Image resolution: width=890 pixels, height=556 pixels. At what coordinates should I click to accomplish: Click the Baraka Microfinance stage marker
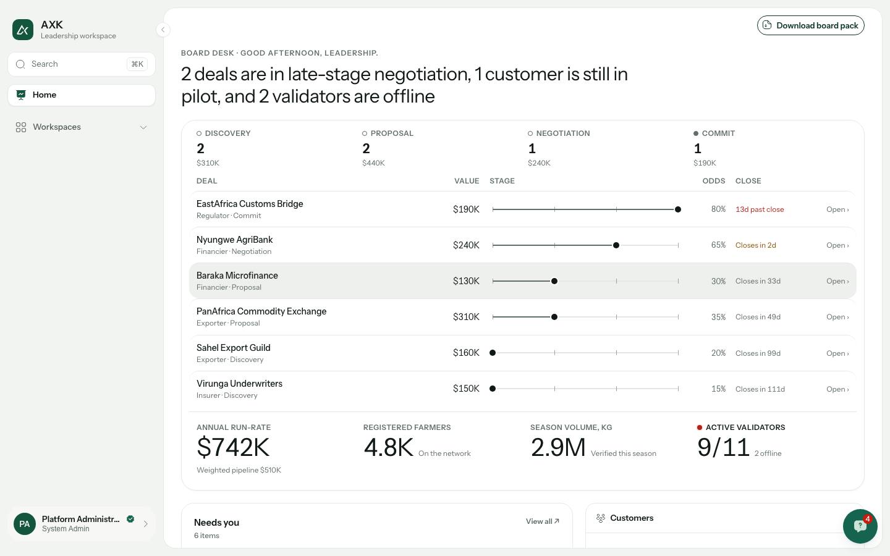(x=554, y=281)
